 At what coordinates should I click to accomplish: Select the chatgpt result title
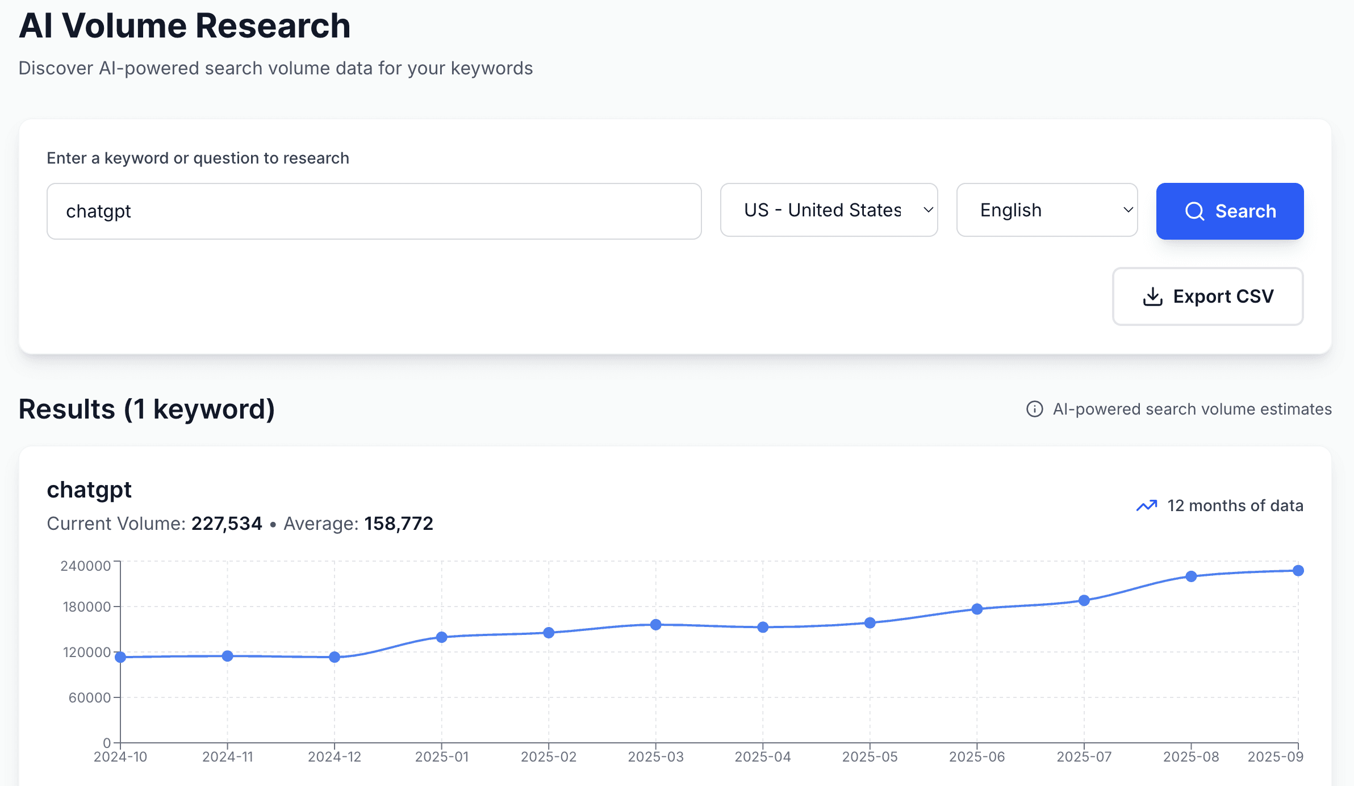pos(89,489)
